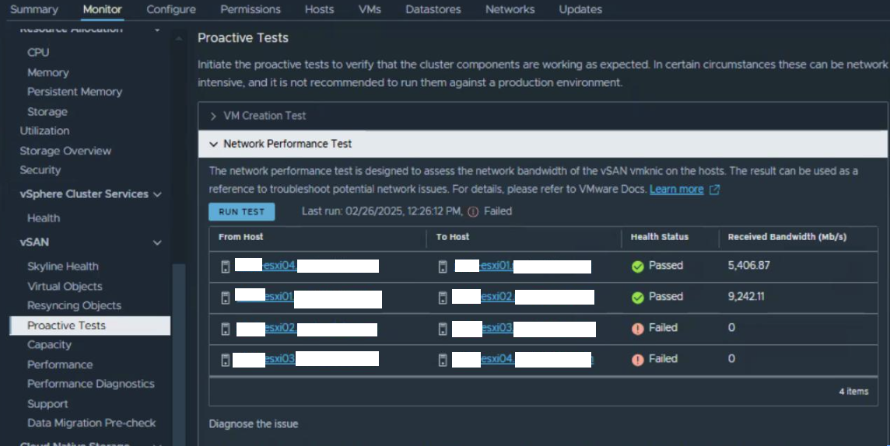Open Capacity under vSAN
890x446 pixels.
[49, 344]
